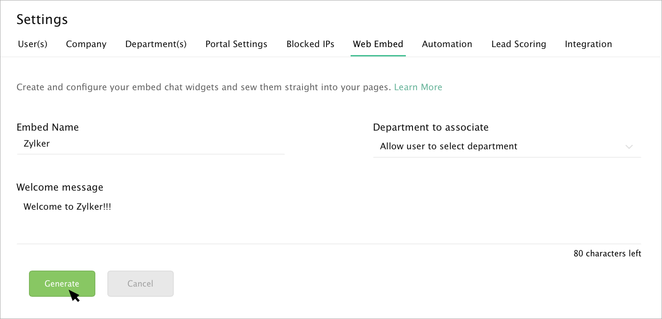Click the Learn More link
Screen dimensions: 662x319
[x=418, y=87]
